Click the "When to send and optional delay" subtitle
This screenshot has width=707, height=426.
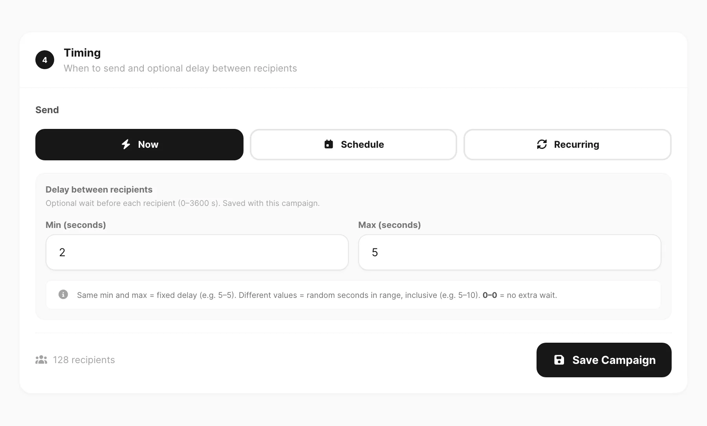[x=180, y=68]
